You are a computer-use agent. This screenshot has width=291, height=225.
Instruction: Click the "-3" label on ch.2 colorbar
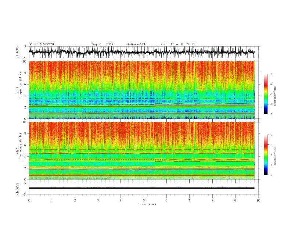(271, 135)
